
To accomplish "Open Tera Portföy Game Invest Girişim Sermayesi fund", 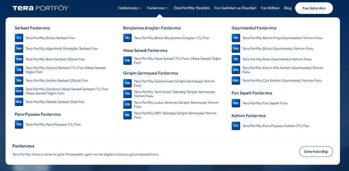I will 174,83.
